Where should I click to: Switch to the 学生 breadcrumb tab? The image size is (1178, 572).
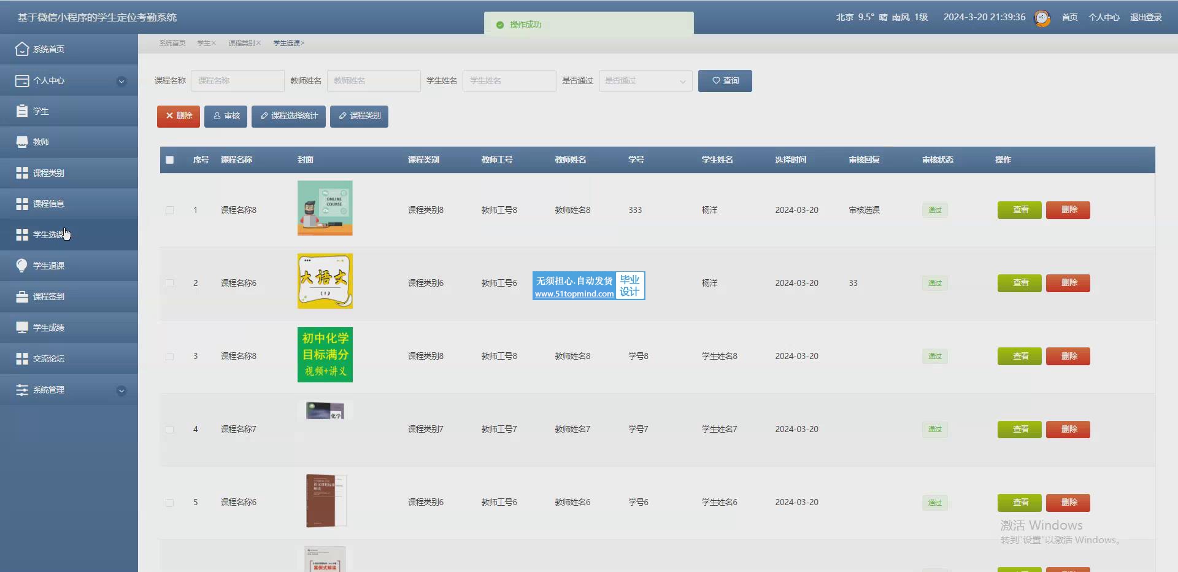[x=204, y=43]
